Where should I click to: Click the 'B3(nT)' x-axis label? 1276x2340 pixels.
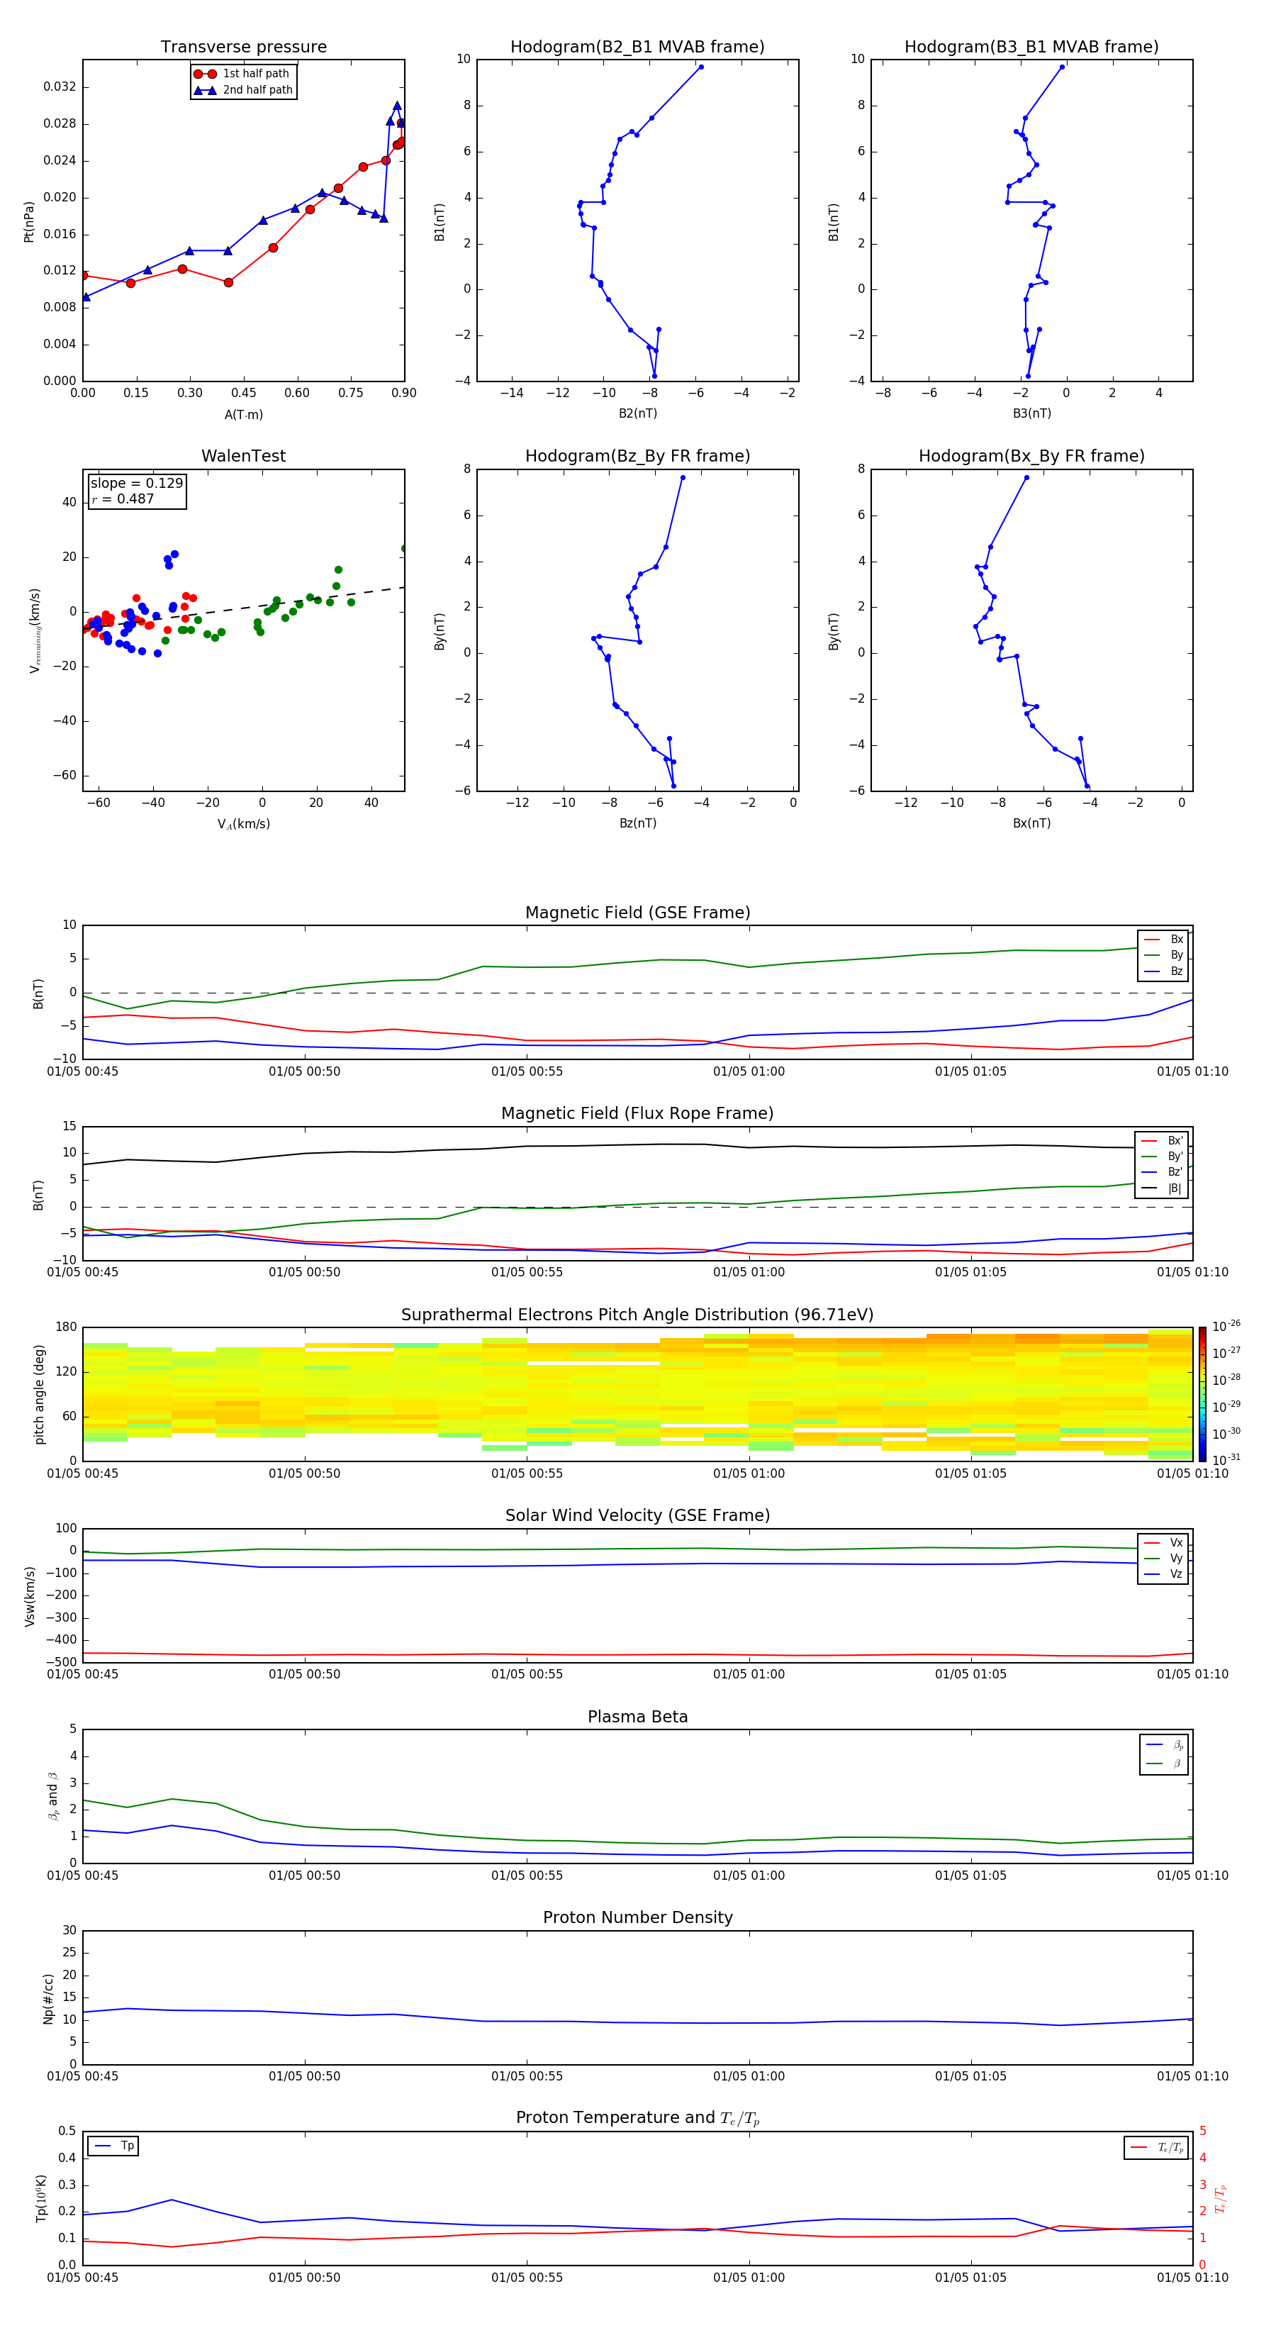[x=1031, y=413]
